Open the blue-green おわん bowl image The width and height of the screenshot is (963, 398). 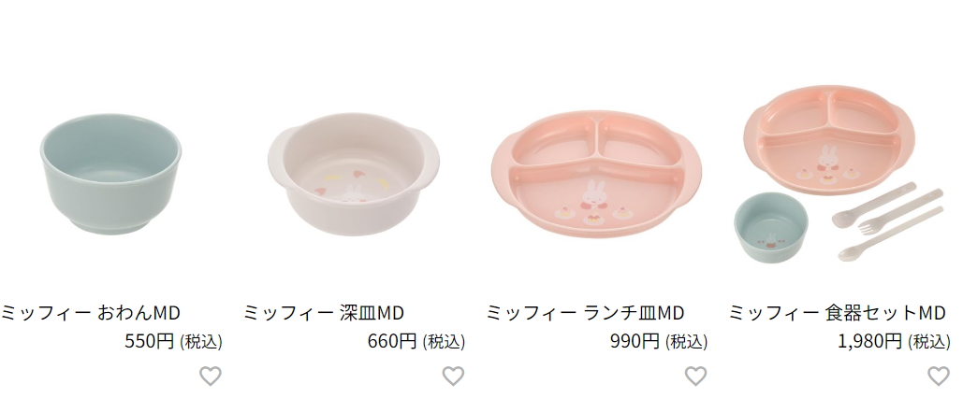[x=110, y=174]
